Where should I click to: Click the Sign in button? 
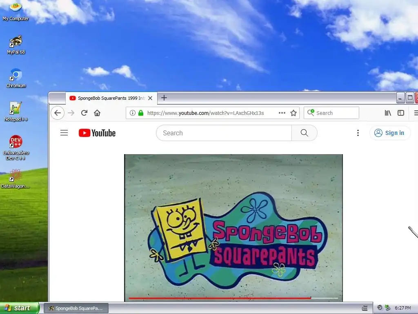[x=389, y=133]
